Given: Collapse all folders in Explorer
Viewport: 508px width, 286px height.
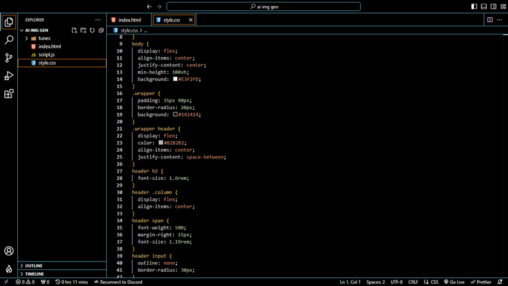Looking at the screenshot, I should (x=101, y=30).
